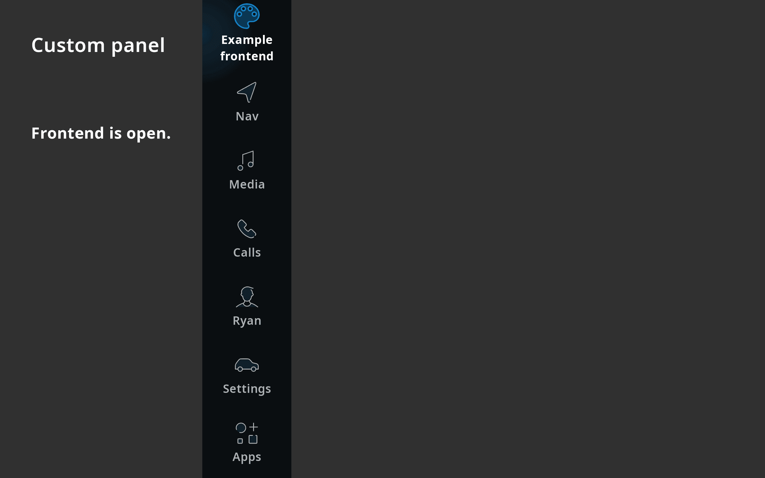Viewport: 765px width, 478px height.
Task: Select the Settings car icon
Action: (247, 365)
